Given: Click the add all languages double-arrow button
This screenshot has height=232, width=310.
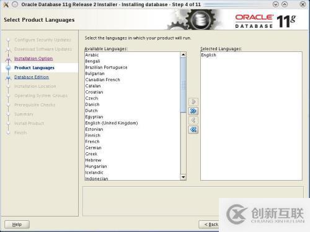Looking at the screenshot, I should tap(193, 111).
